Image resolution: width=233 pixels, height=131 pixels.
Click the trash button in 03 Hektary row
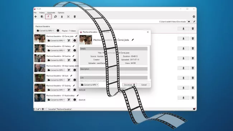(193, 48)
